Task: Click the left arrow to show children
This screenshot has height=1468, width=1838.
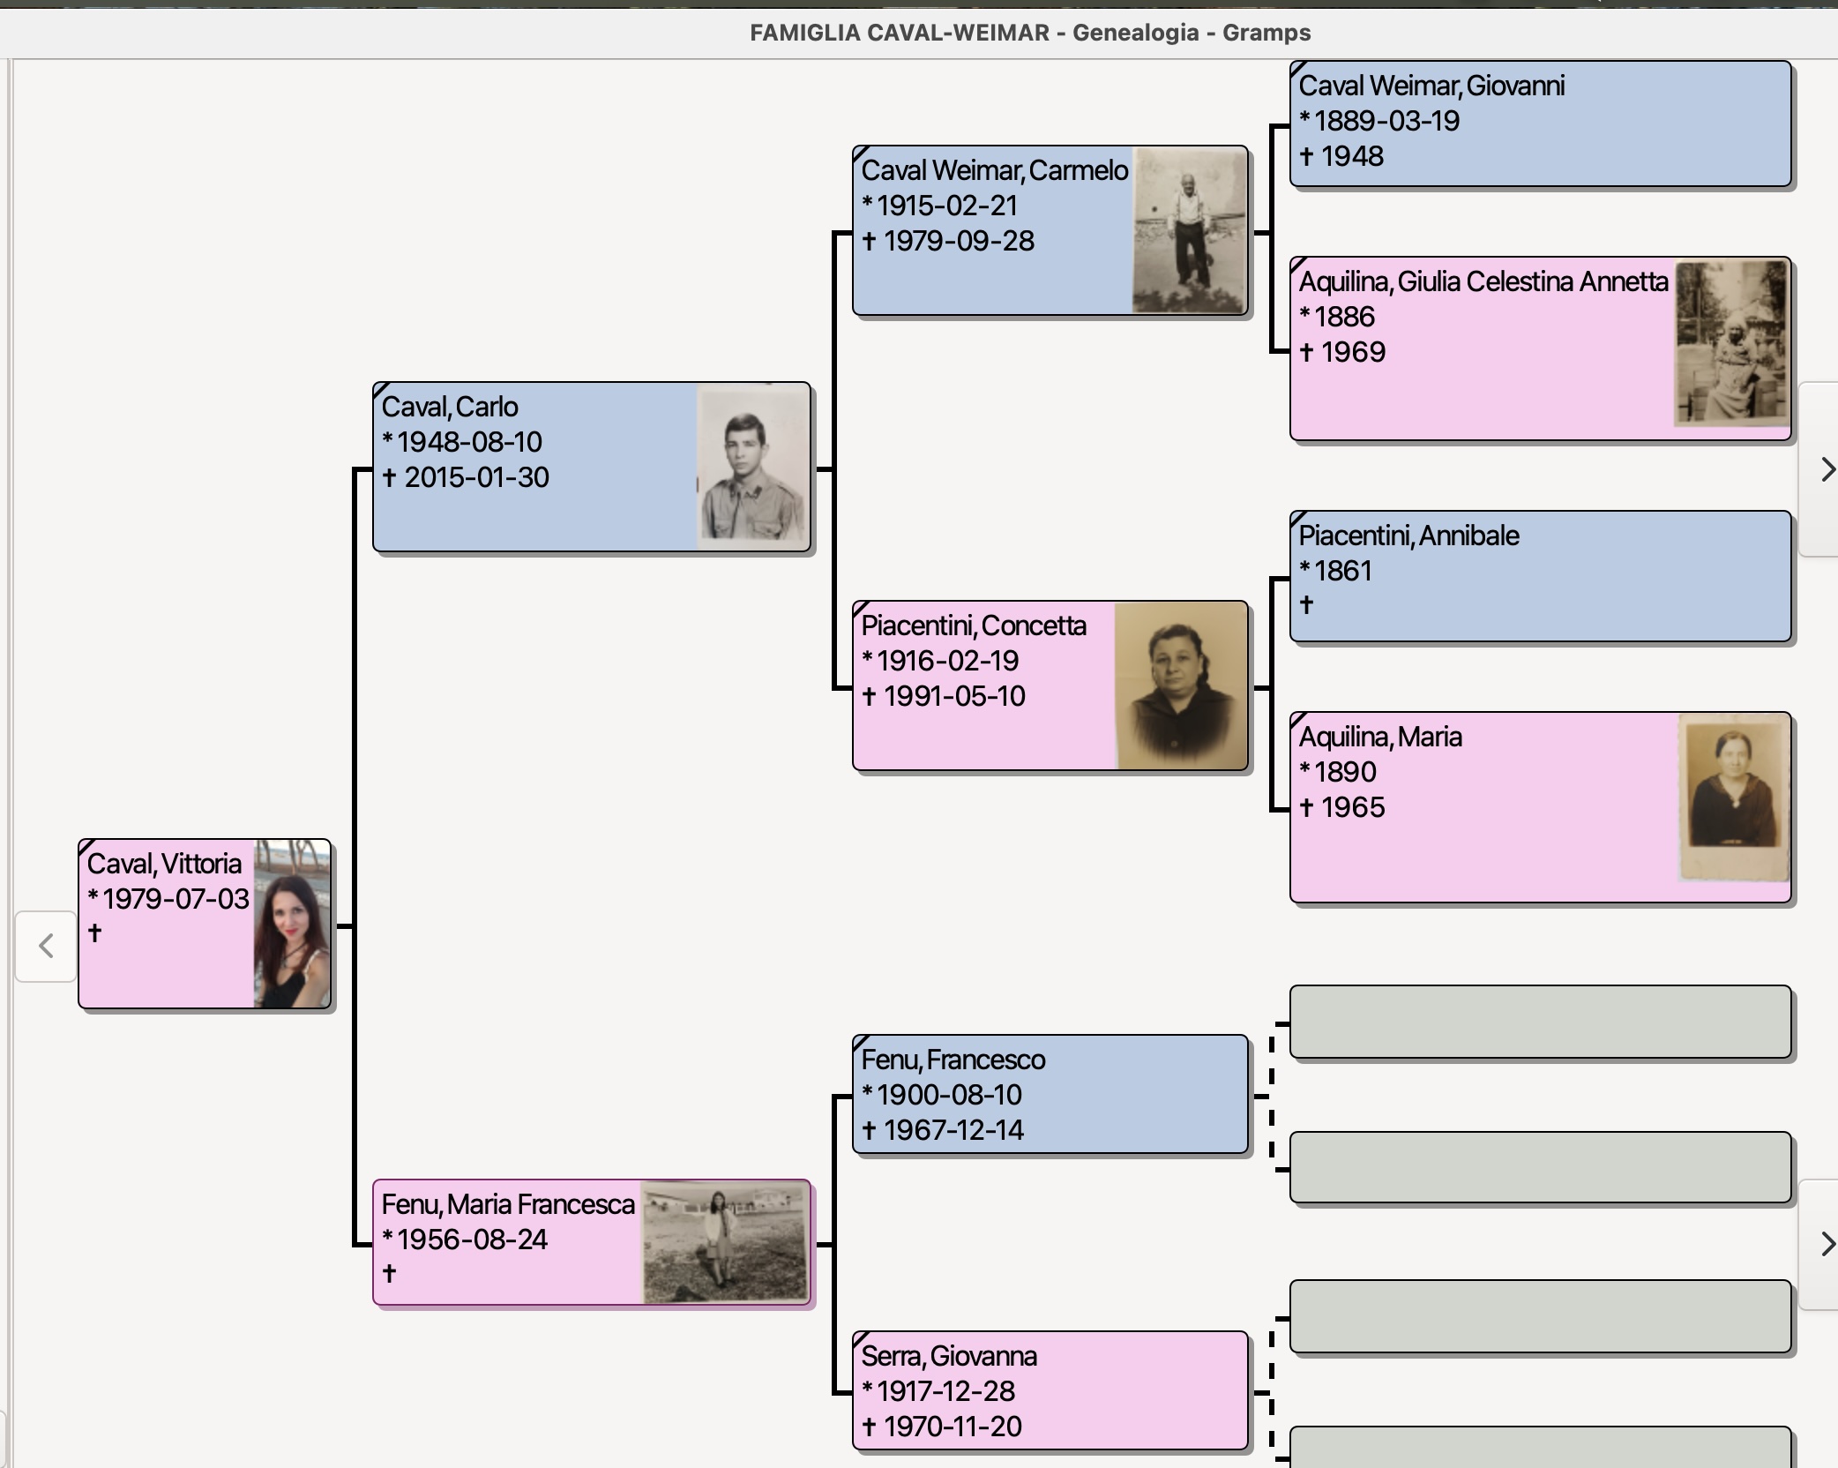Action: pos(46,946)
